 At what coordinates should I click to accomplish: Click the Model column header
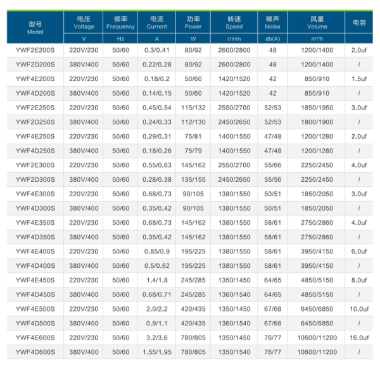click(36, 27)
